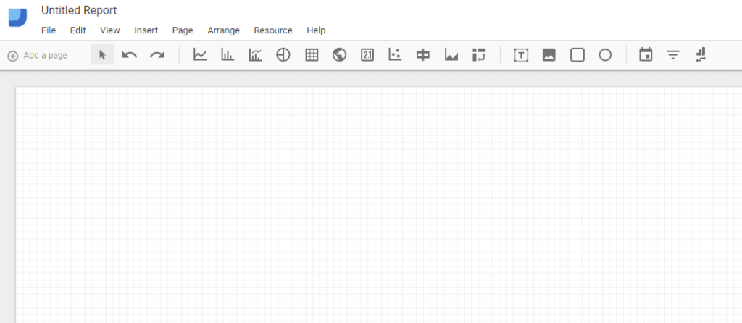
Task: Insert a time series line chart
Action: [x=200, y=55]
